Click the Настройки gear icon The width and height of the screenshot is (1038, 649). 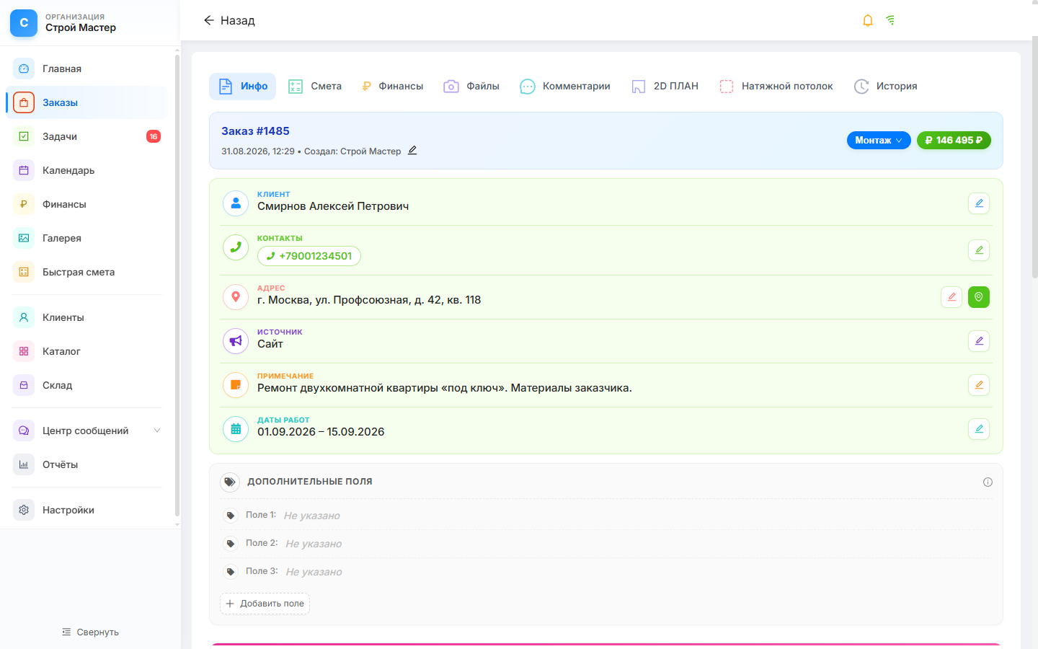tap(24, 510)
